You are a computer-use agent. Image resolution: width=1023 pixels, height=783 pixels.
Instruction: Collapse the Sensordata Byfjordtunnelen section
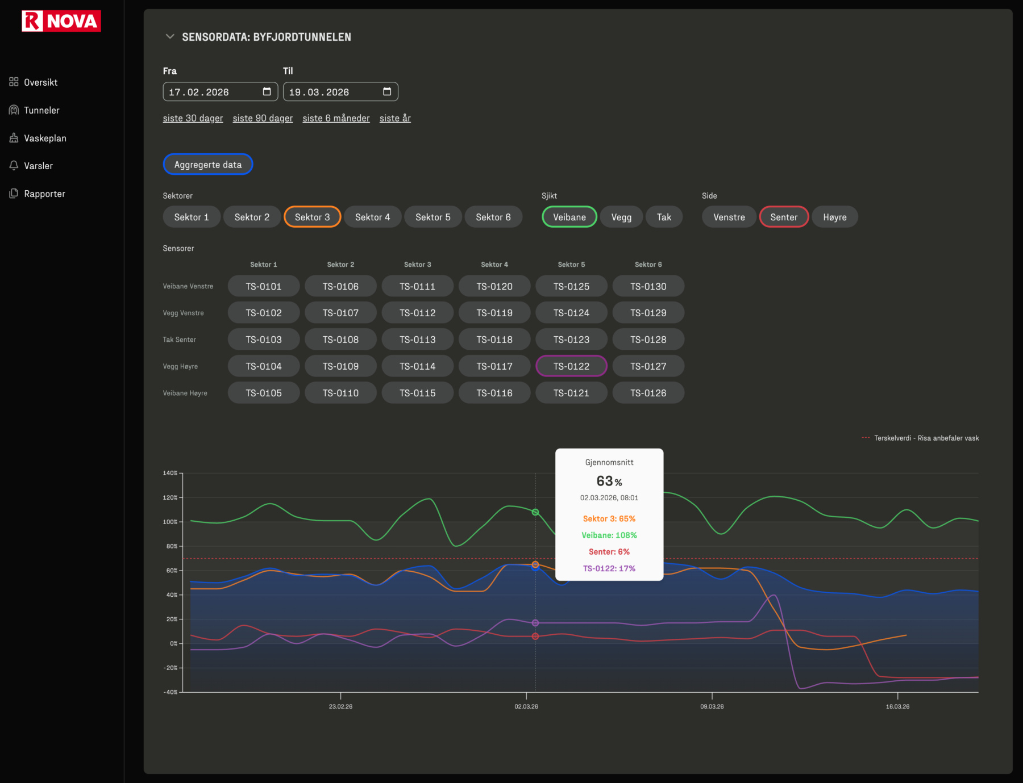(169, 37)
